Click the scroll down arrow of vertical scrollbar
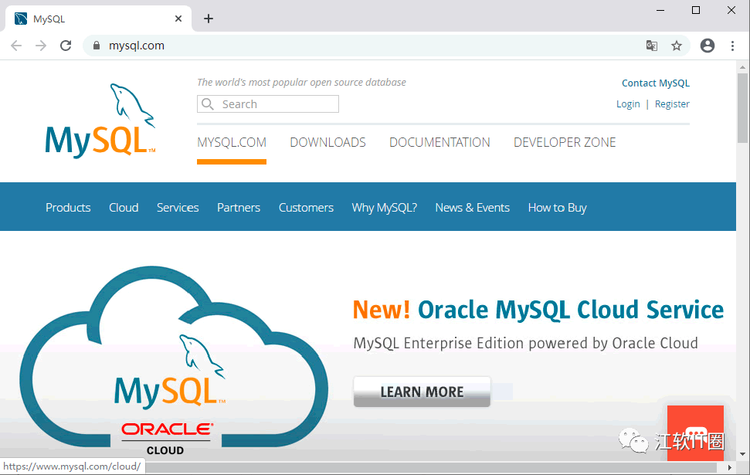Image resolution: width=750 pixels, height=475 pixels. 742,454
